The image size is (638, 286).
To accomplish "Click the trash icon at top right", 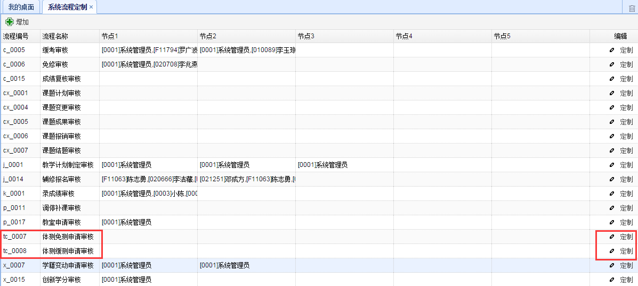I will click(632, 7).
